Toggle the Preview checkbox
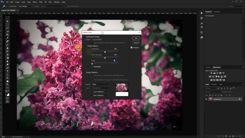 coord(131,48)
